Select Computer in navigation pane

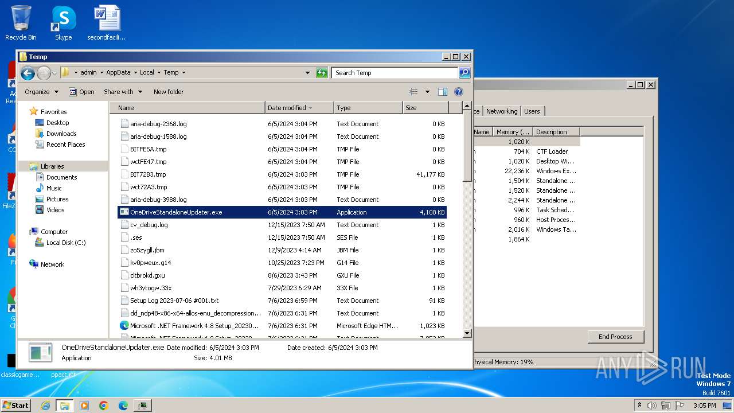point(54,232)
